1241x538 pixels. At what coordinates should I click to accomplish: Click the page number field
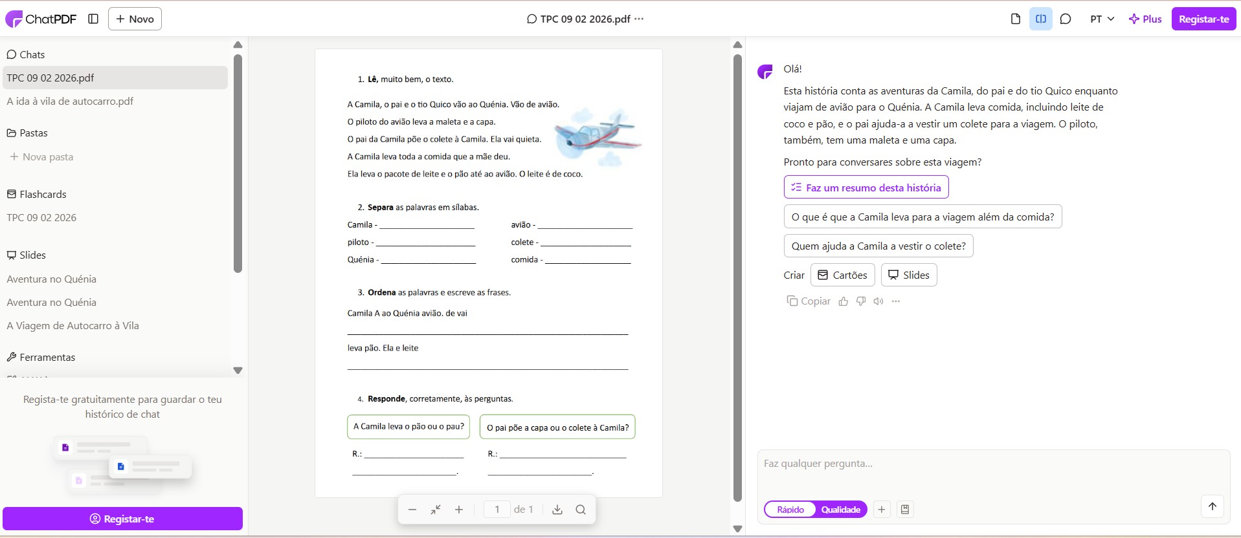click(497, 510)
